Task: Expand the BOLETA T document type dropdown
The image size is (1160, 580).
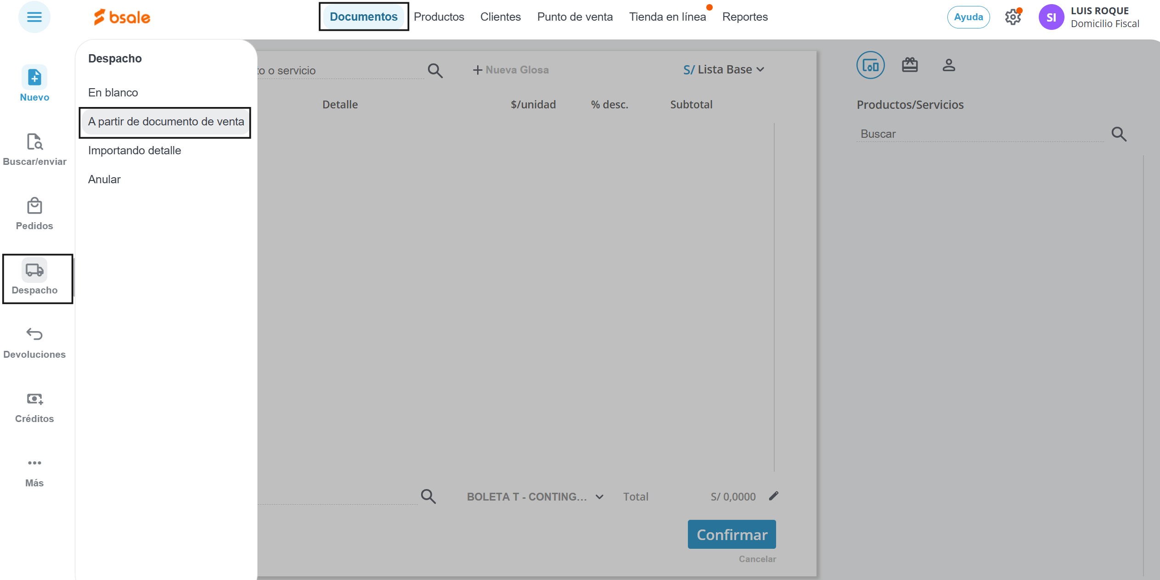Action: pyautogui.click(x=535, y=497)
